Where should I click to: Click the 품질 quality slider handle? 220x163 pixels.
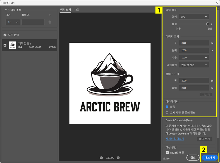208,24
